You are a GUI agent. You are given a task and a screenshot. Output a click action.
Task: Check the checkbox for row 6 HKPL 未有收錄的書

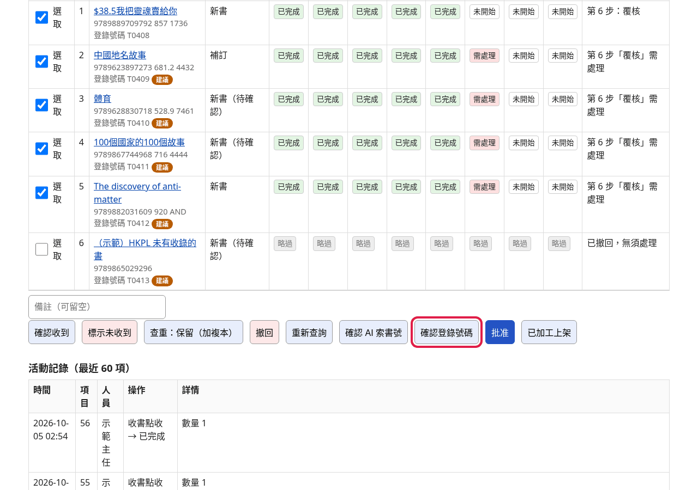coord(41,249)
